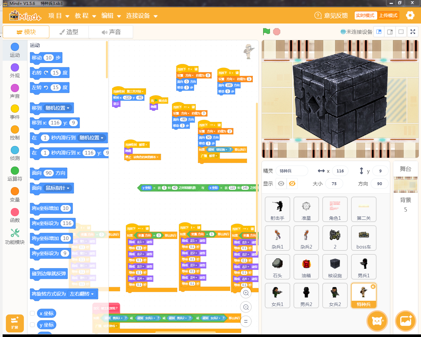
Task: Edit the sprite y value 9
Action: point(380,171)
